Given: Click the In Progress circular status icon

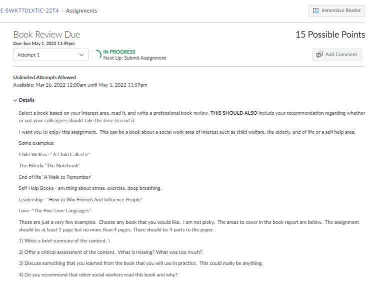Looking at the screenshot, I should pos(96,55).
